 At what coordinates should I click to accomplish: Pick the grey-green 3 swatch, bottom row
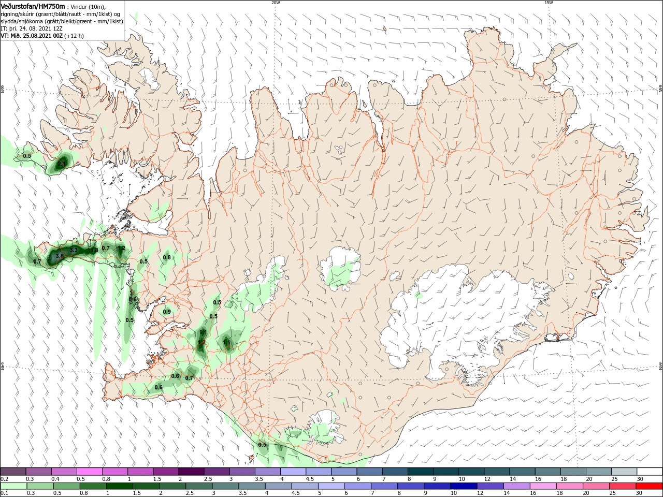coord(225,486)
